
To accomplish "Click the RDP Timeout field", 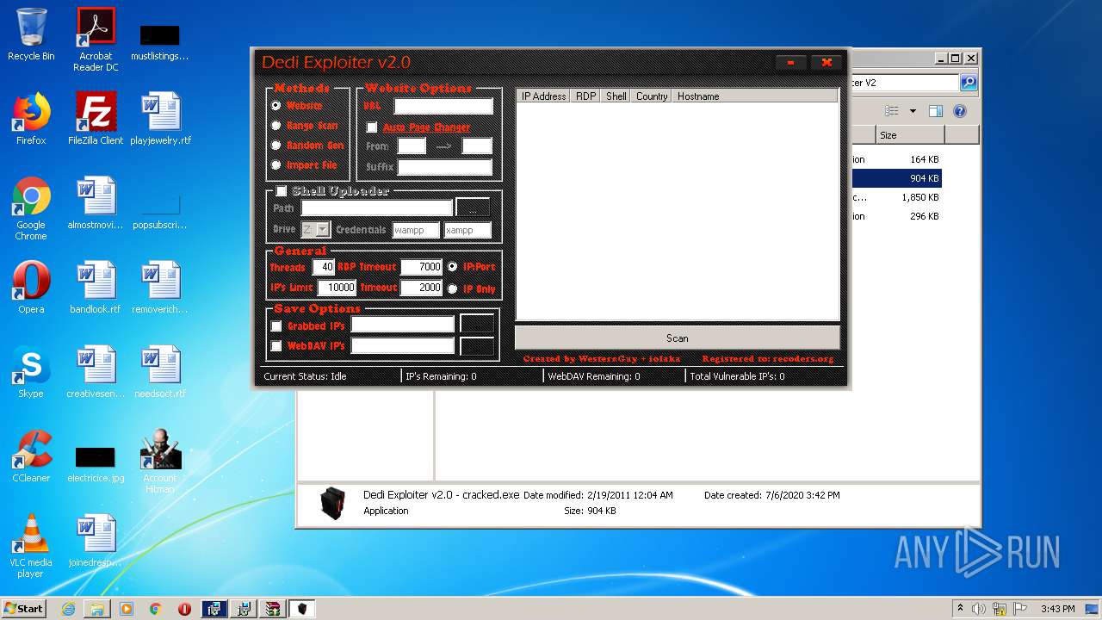I will [422, 267].
